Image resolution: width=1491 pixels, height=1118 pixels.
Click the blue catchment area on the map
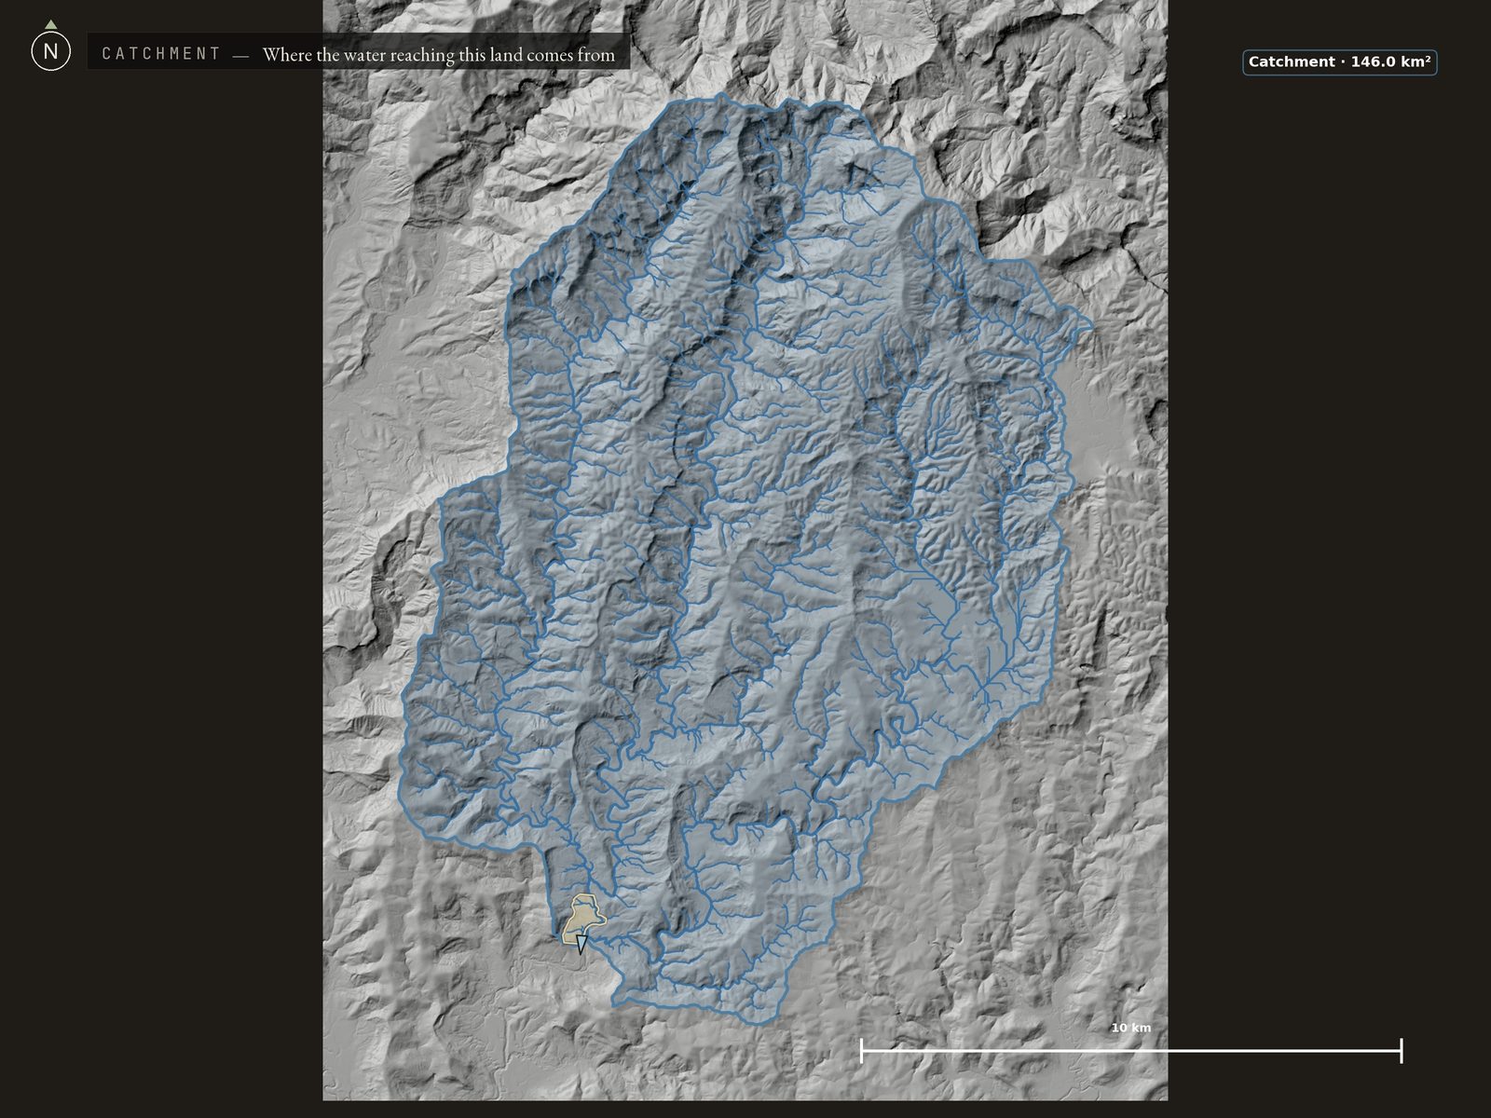(745, 559)
